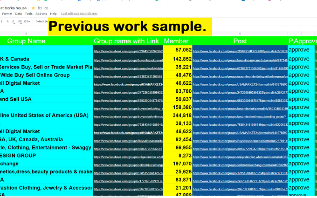The image size is (317, 198).
Task: Select member count 57,052
Action: (x=178, y=50)
